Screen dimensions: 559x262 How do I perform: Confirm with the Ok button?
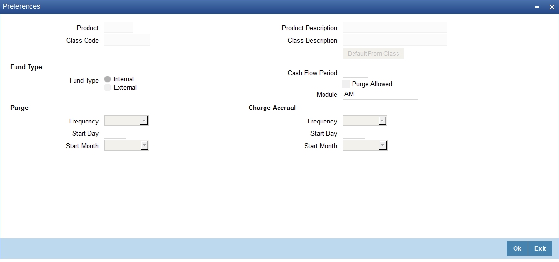click(517, 249)
